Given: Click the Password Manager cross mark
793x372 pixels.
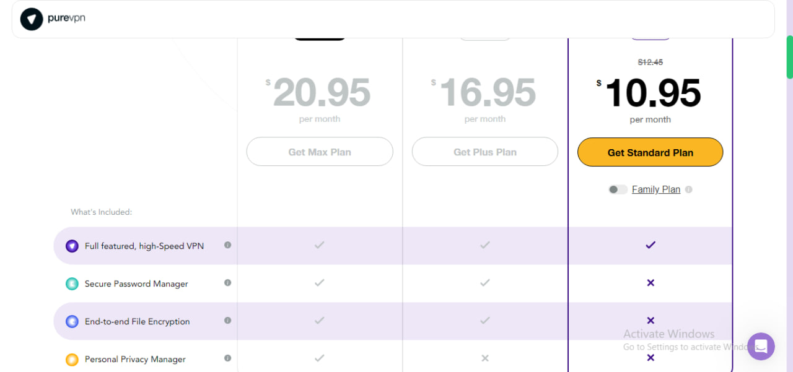Looking at the screenshot, I should point(650,283).
